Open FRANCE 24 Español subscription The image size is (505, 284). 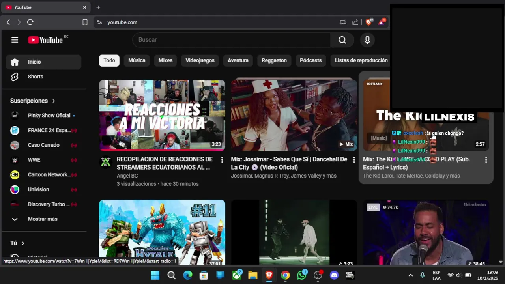(43, 130)
